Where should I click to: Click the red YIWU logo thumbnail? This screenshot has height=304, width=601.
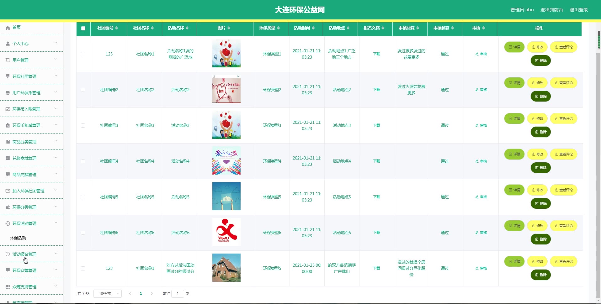click(x=226, y=232)
